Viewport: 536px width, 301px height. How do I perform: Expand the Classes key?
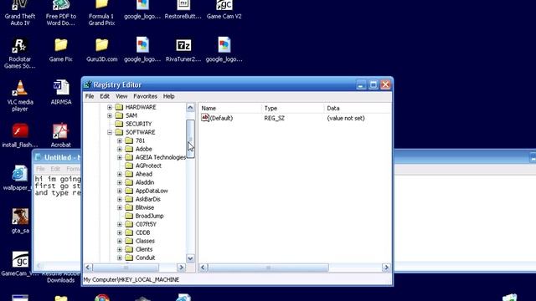[x=120, y=241]
